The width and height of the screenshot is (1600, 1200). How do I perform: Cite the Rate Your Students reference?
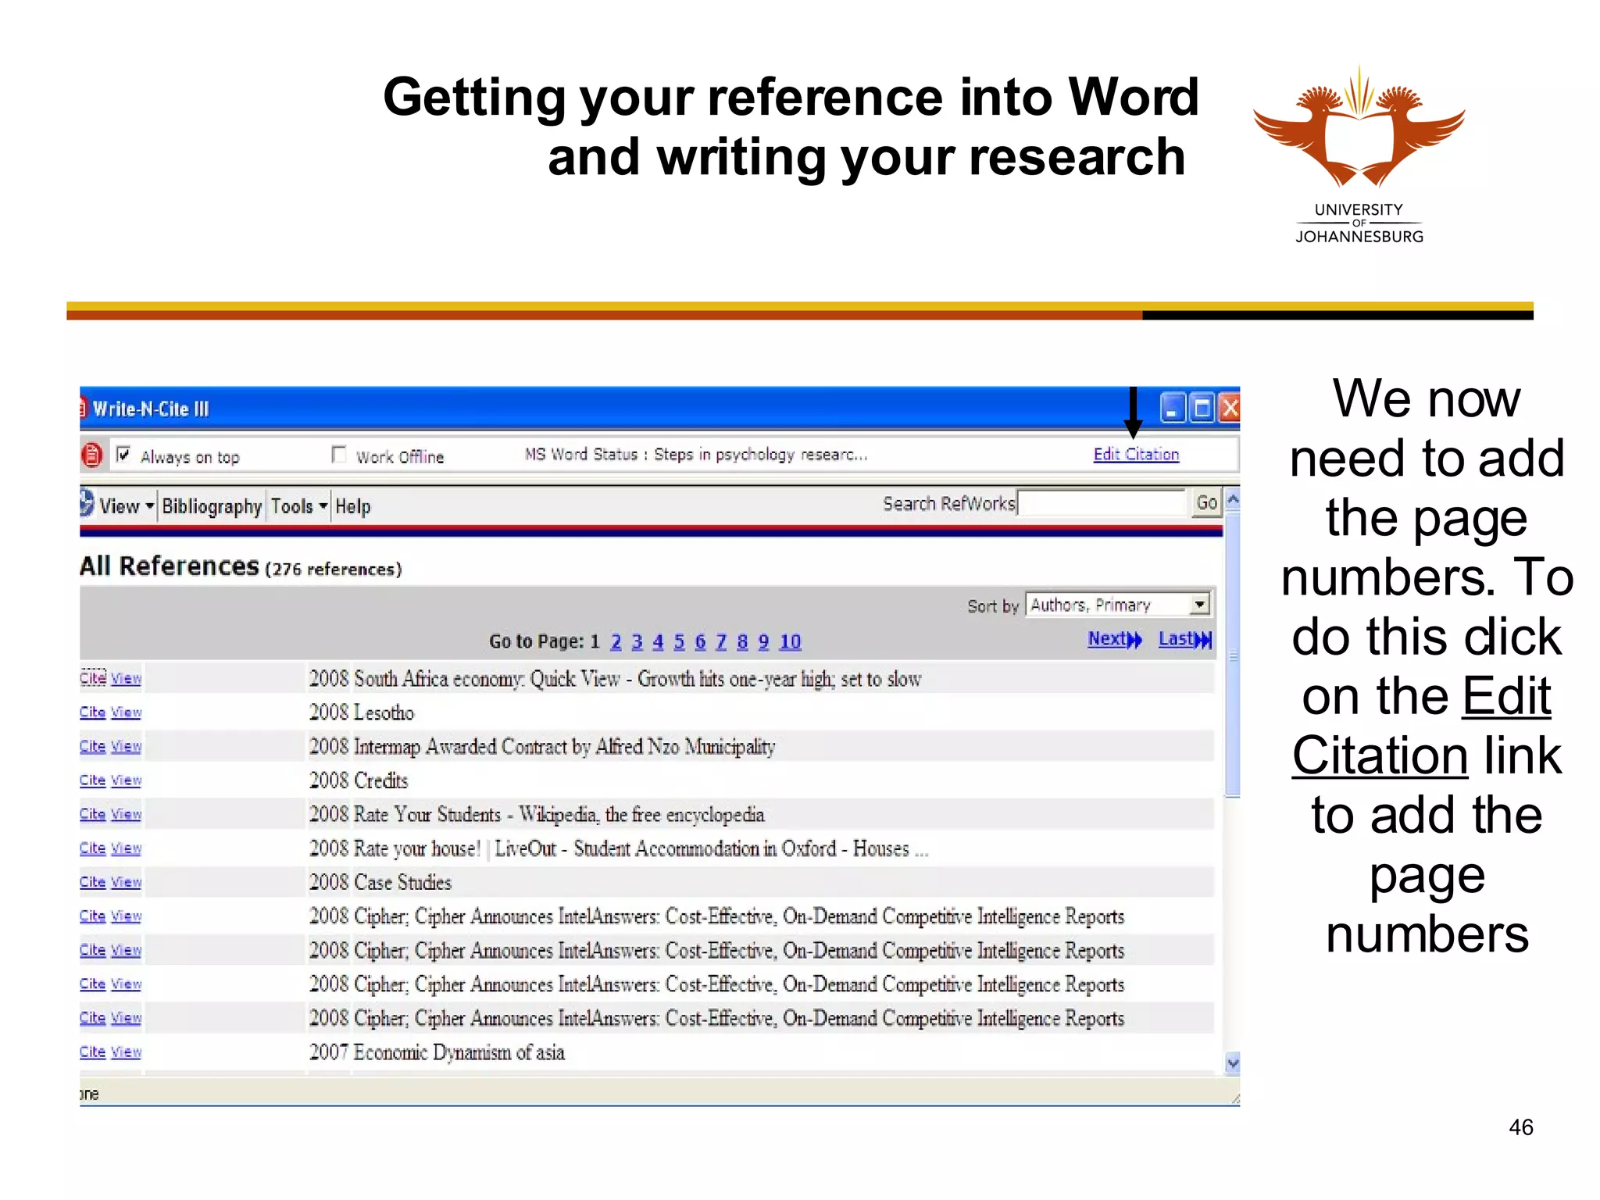pos(93,813)
